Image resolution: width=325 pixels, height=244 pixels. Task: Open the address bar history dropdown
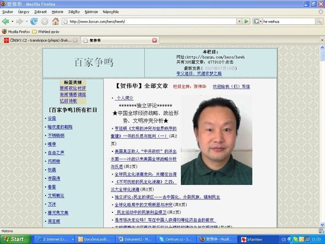pyautogui.click(x=239, y=21)
